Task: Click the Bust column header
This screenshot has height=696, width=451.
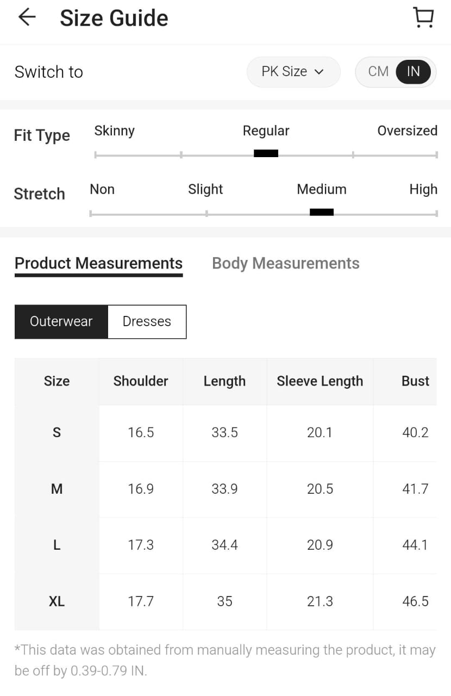Action: [415, 381]
